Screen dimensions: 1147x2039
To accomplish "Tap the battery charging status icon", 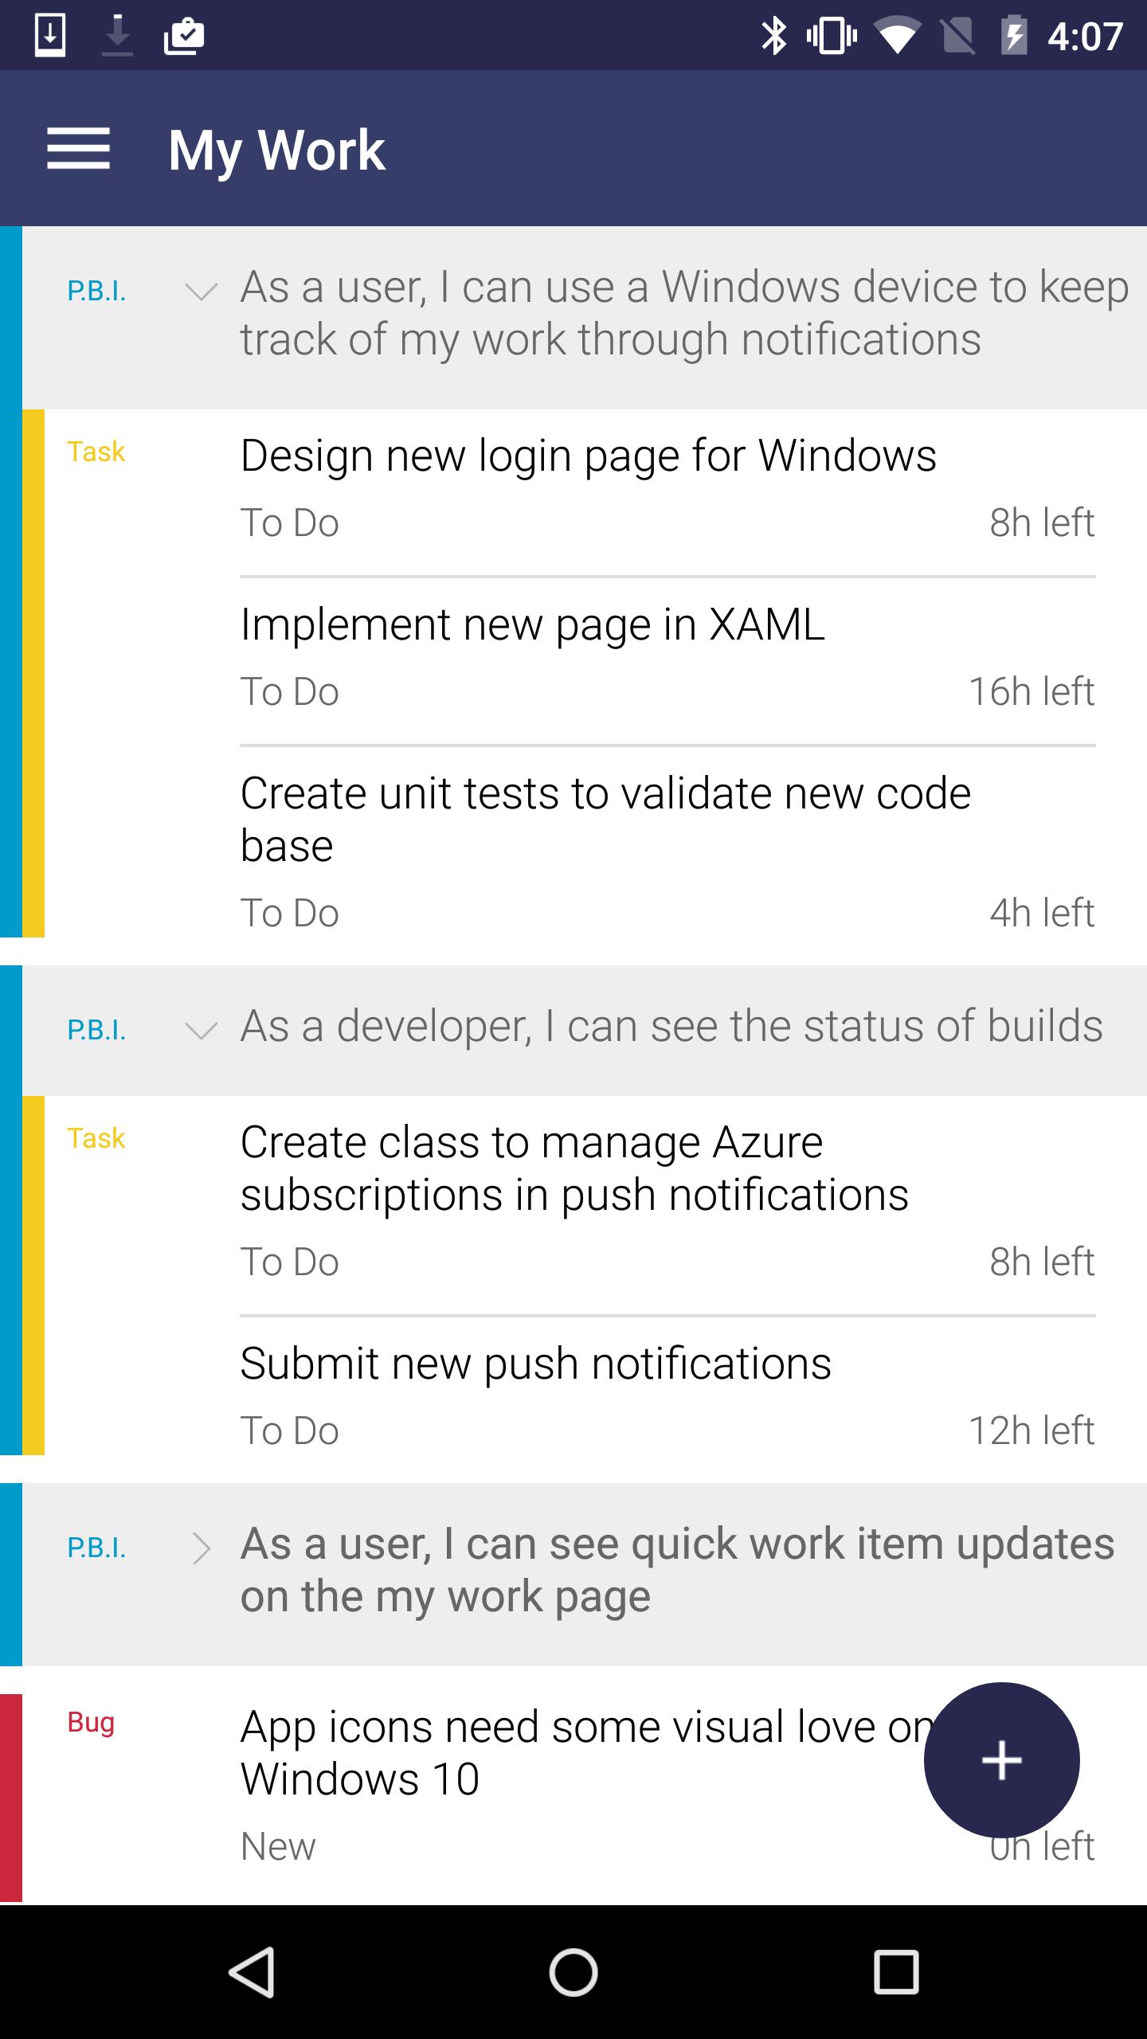I will pyautogui.click(x=1014, y=36).
